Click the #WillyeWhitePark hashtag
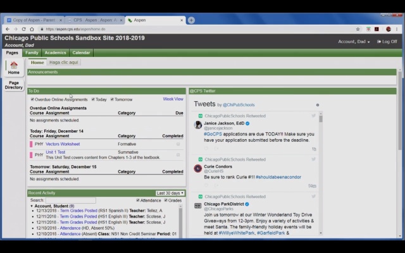 pos(237,233)
